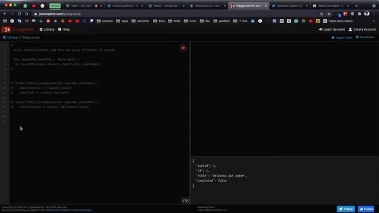Image resolution: width=379 pixels, height=213 pixels.
Task: Click the browser Back arrow
Action: click(x=5, y=14)
